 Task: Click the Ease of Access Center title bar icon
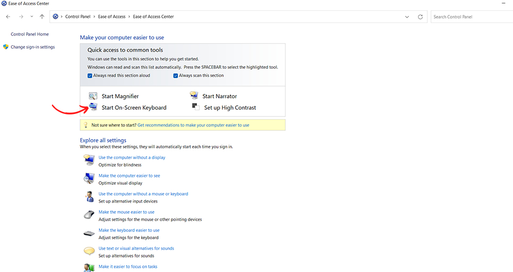[x=4, y=3]
